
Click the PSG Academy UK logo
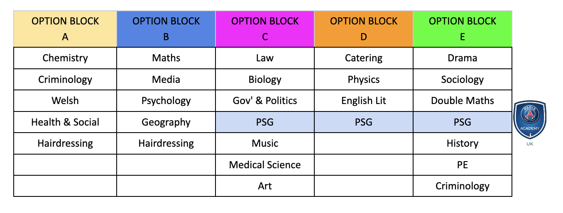530,123
